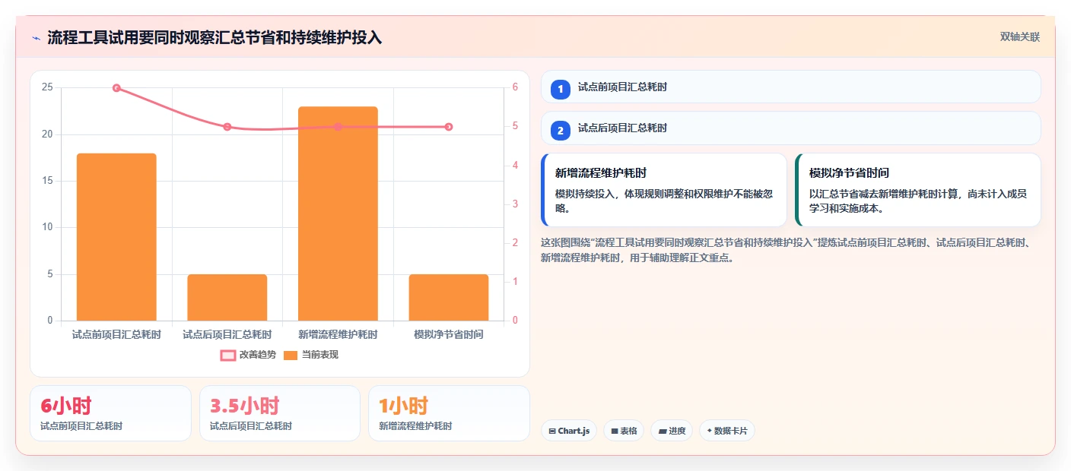Toggle the 当前表现 orange legend swatch

(291, 355)
